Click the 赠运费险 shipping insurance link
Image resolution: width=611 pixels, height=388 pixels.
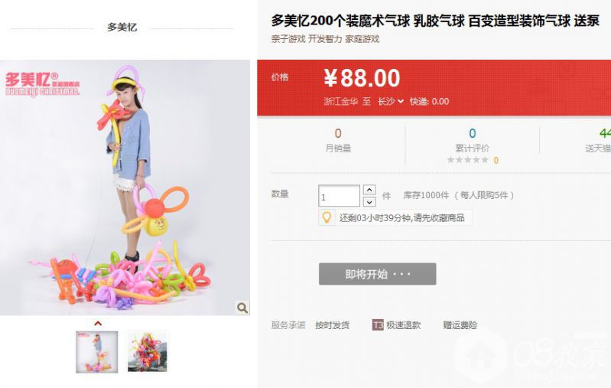tap(460, 325)
